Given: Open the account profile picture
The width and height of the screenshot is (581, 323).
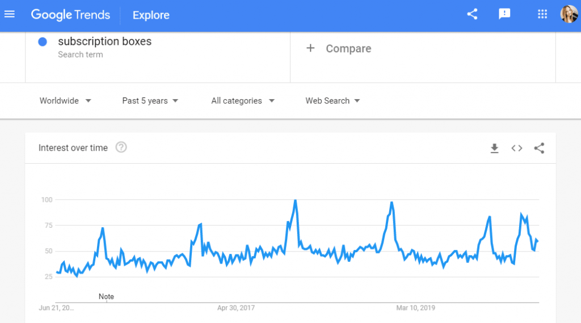Looking at the screenshot, I should pyautogui.click(x=569, y=14).
